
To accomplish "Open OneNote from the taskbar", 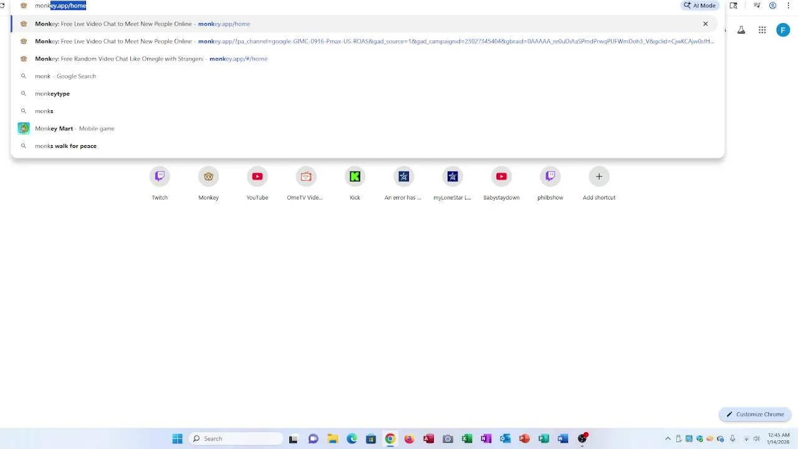I will [x=486, y=438].
